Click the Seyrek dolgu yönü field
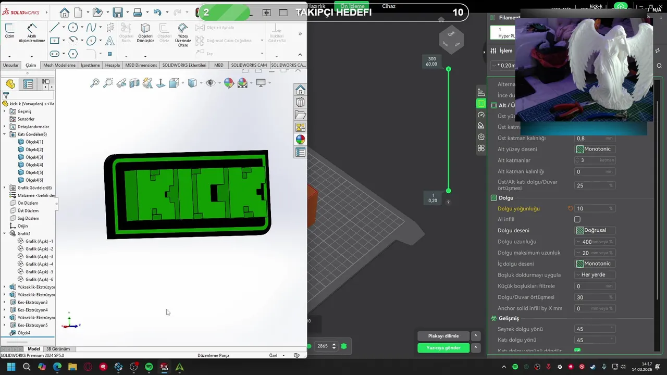The height and width of the screenshot is (375, 667). point(595,329)
